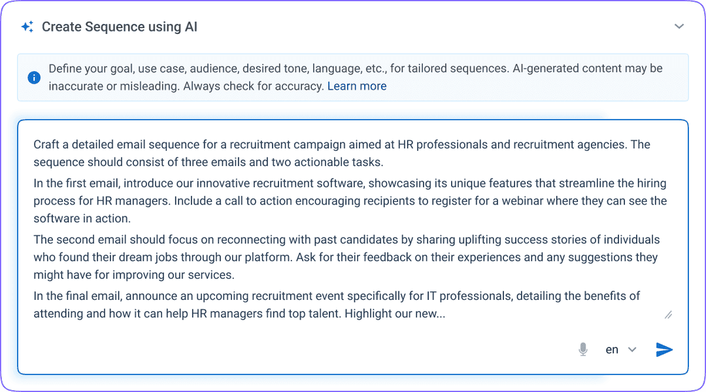The width and height of the screenshot is (706, 392).
Task: Click the Create Sequence using AI header text
Action: click(119, 27)
